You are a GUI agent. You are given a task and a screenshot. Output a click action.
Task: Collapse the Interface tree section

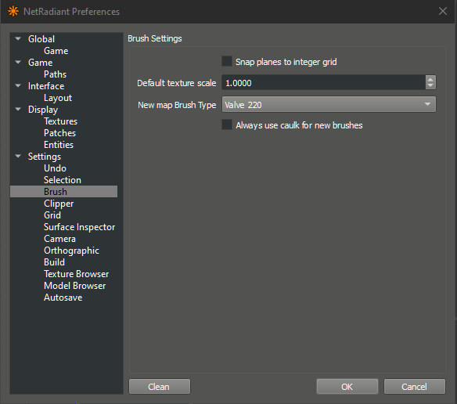tap(18, 86)
